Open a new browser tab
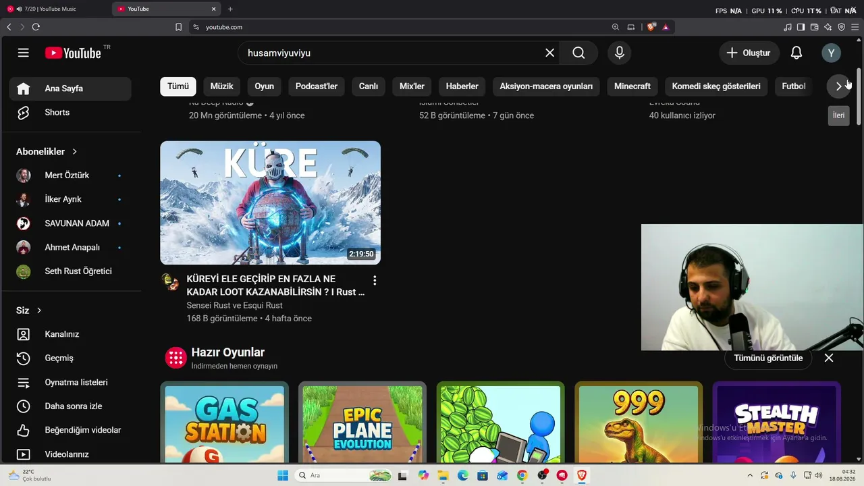This screenshot has width=864, height=486. click(230, 9)
